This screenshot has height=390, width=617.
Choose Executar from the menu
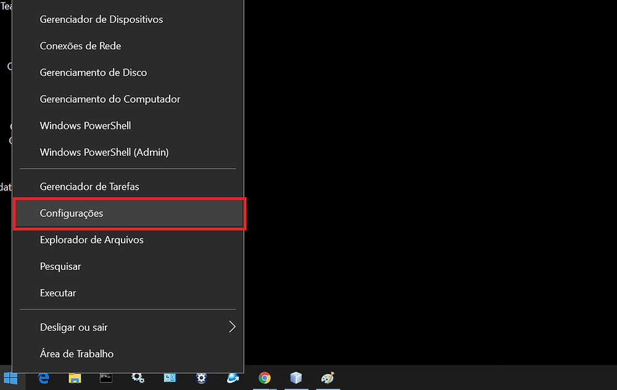tap(128, 293)
